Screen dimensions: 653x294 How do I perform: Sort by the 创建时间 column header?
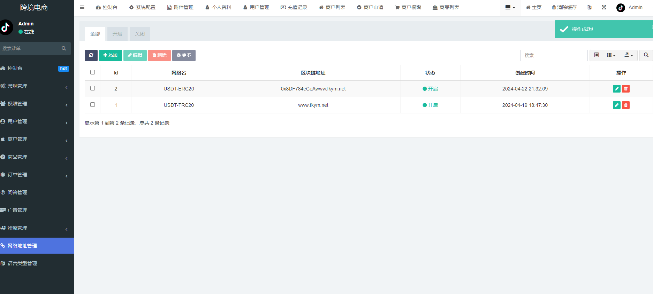point(525,73)
